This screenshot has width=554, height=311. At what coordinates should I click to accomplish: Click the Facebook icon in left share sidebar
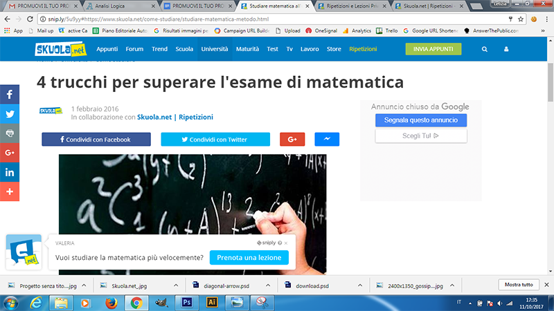coord(10,95)
